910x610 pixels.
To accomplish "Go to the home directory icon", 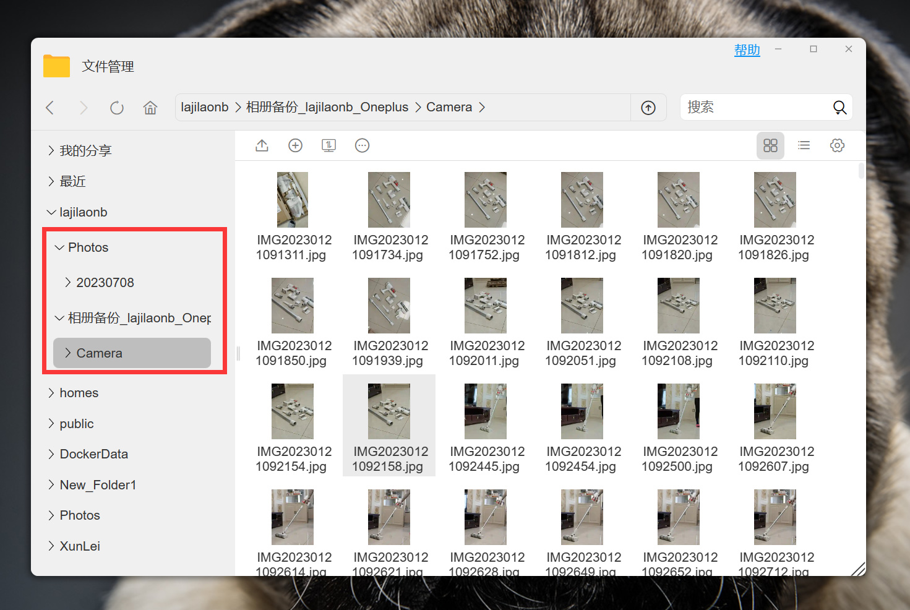I will coord(150,108).
